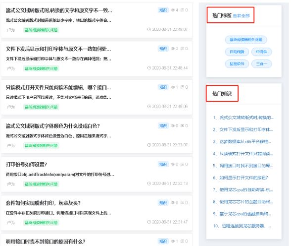The width and height of the screenshot is (291, 246).
Task: Click clock icon beside 22:31:47 timestamp
Action: (149, 222)
